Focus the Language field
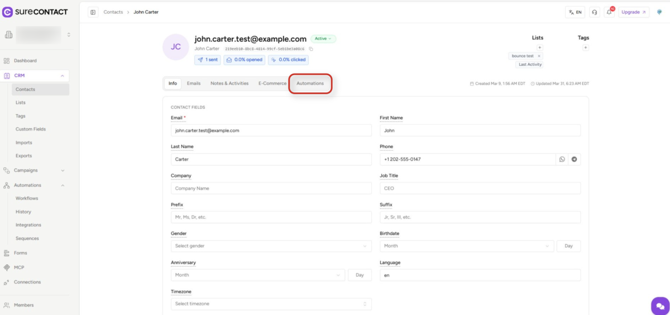This screenshot has width=670, height=315. click(x=480, y=275)
